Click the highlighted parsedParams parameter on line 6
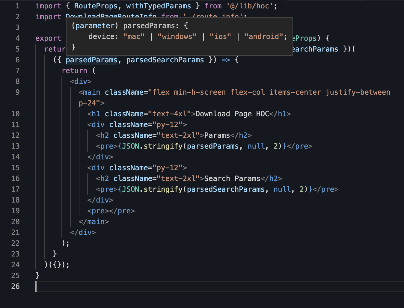 pyautogui.click(x=91, y=60)
